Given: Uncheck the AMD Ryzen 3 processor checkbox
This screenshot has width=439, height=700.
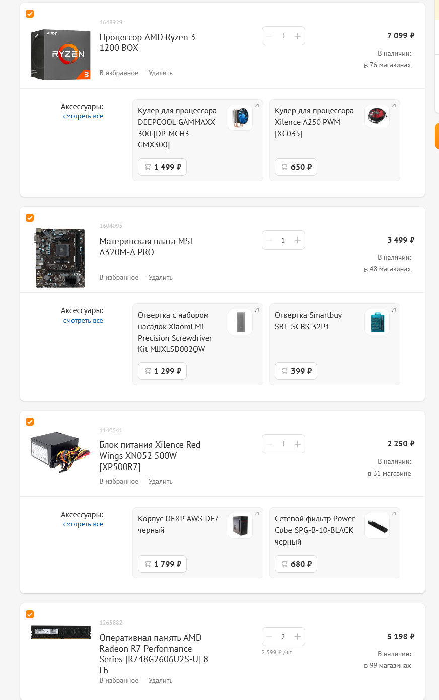Looking at the screenshot, I should pyautogui.click(x=30, y=14).
